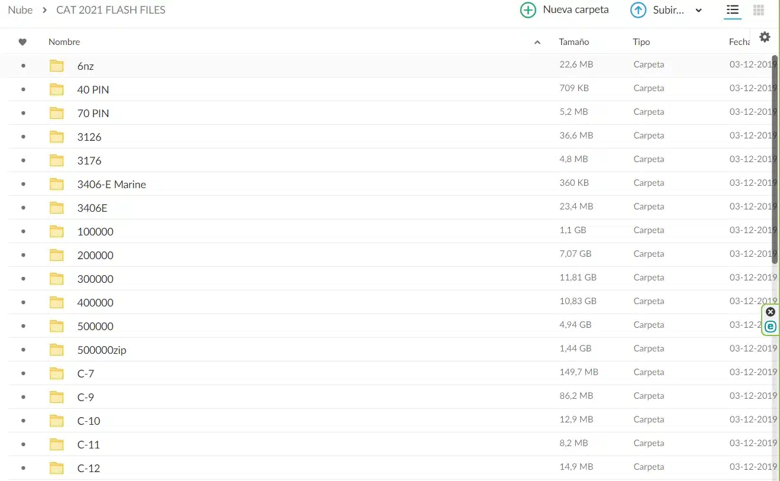Switch to grid view icon
Screen dimensions: 780x481
pyautogui.click(x=758, y=9)
